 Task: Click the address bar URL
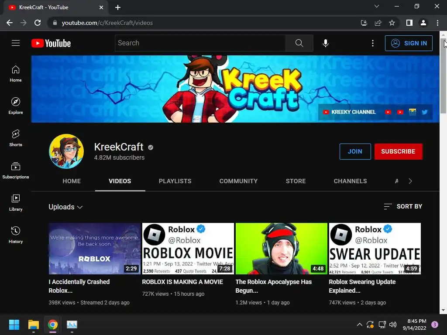point(107,23)
